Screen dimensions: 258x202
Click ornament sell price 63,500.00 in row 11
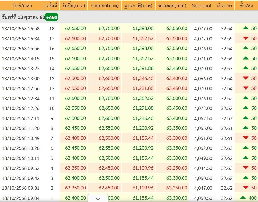point(177,98)
